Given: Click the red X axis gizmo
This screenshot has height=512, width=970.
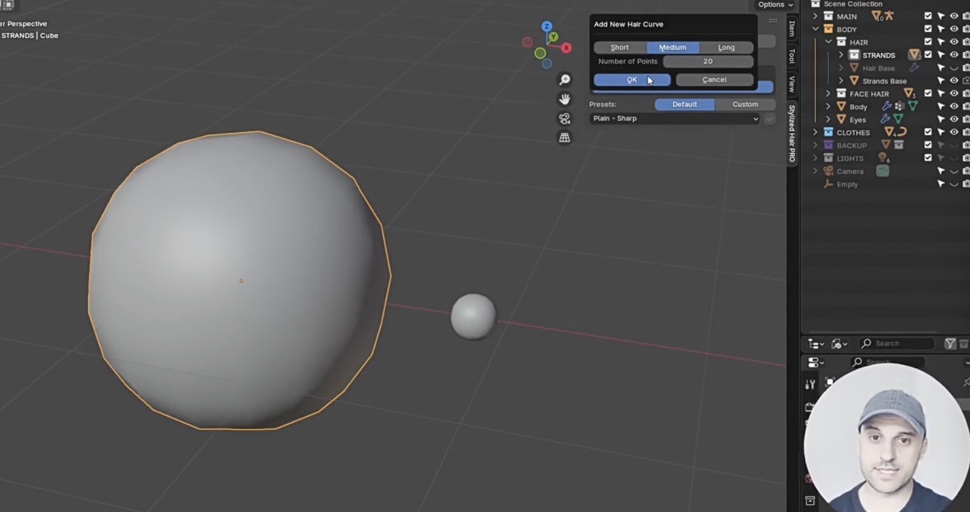Looking at the screenshot, I should pos(566,48).
